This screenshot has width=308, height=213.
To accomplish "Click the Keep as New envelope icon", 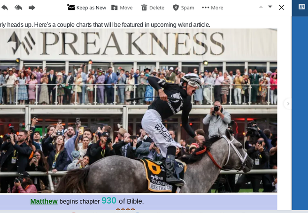I will [71, 7].
